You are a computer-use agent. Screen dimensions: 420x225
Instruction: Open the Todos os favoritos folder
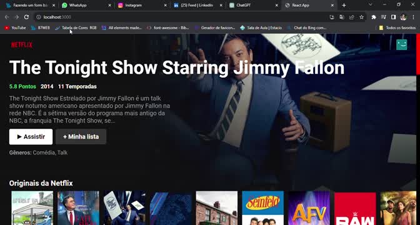397,27
